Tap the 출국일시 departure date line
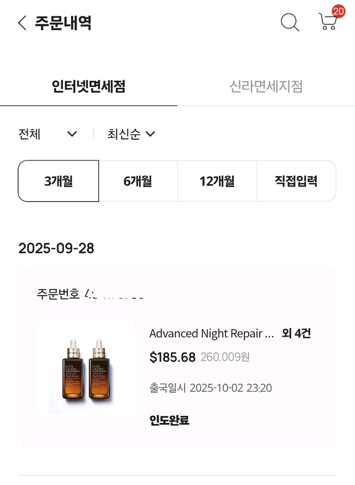The image size is (355, 485). (211, 388)
